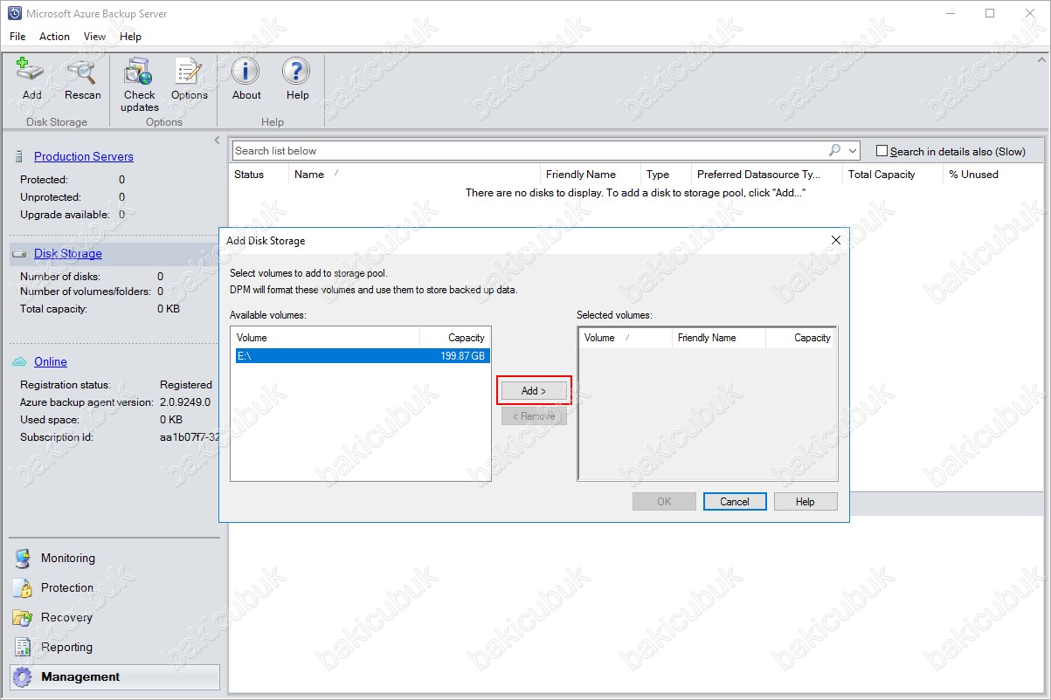Sort disk list by Name column
This screenshot has height=700, width=1051.
click(x=414, y=175)
